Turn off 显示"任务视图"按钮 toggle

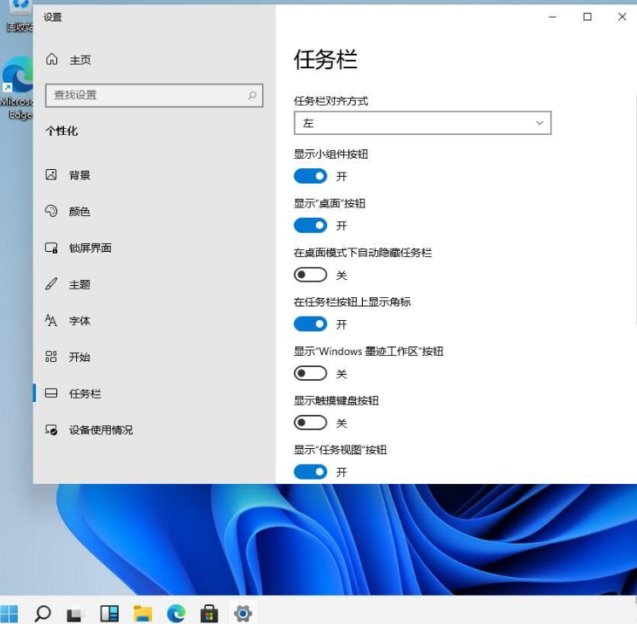(310, 472)
